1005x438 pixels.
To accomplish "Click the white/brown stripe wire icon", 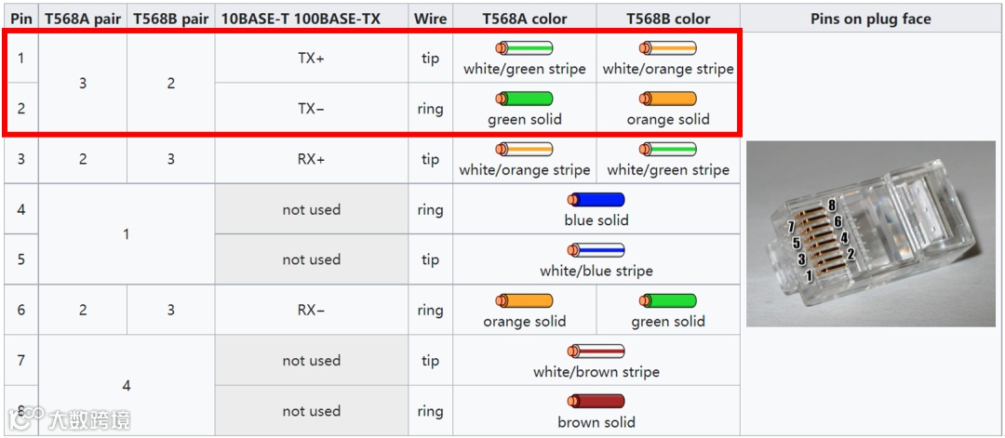I will [x=596, y=351].
